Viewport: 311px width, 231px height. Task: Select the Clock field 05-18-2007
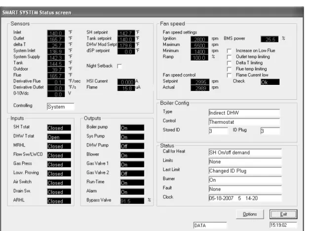click(x=245, y=198)
